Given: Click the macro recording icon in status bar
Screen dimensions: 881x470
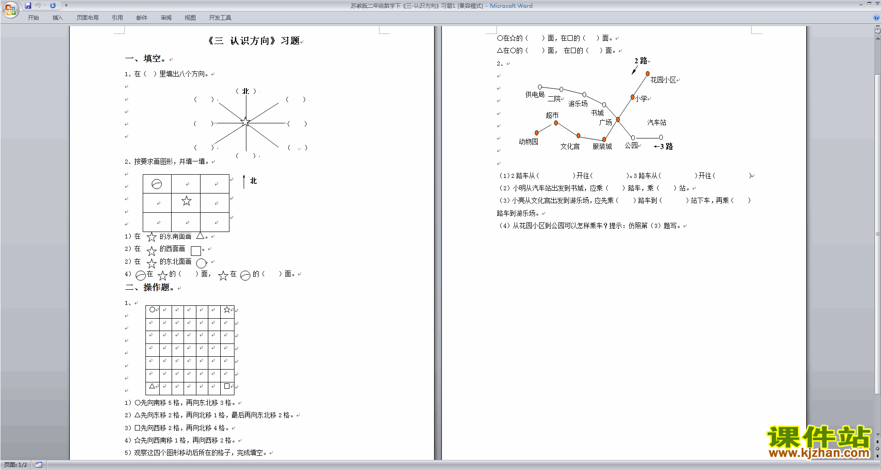Looking at the screenshot, I should click(39, 465).
